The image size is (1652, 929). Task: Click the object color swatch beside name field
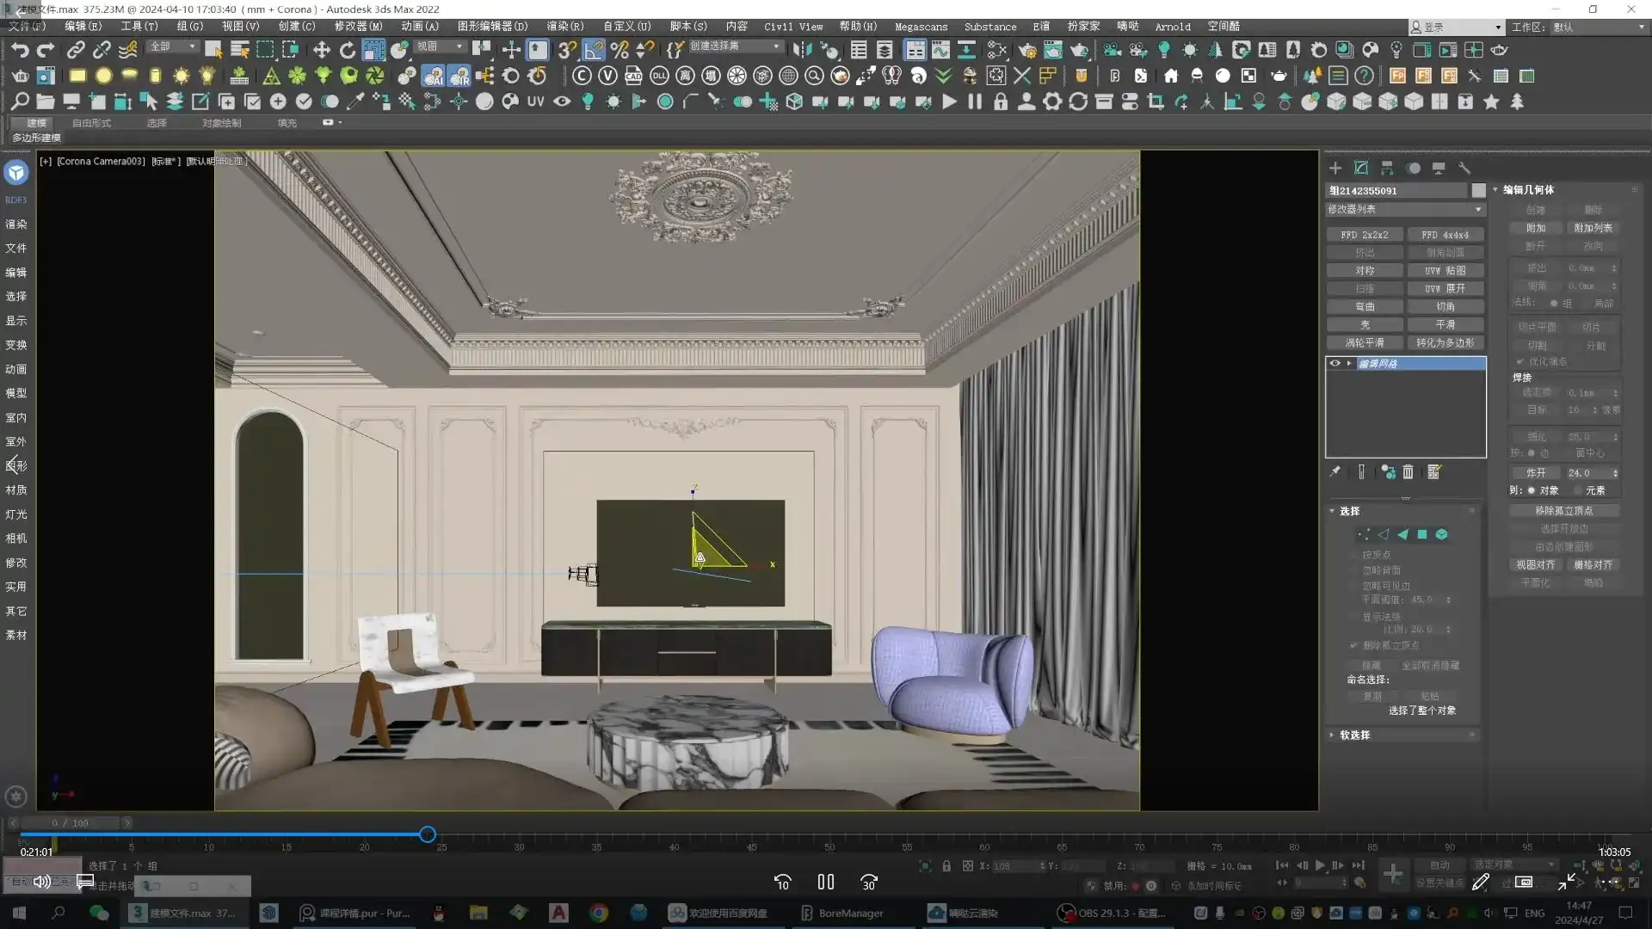click(x=1478, y=190)
